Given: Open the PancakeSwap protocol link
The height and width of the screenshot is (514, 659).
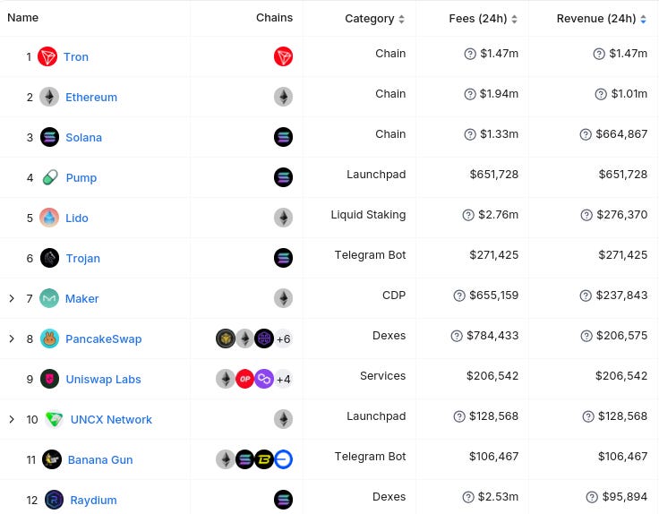Looking at the screenshot, I should [x=103, y=339].
